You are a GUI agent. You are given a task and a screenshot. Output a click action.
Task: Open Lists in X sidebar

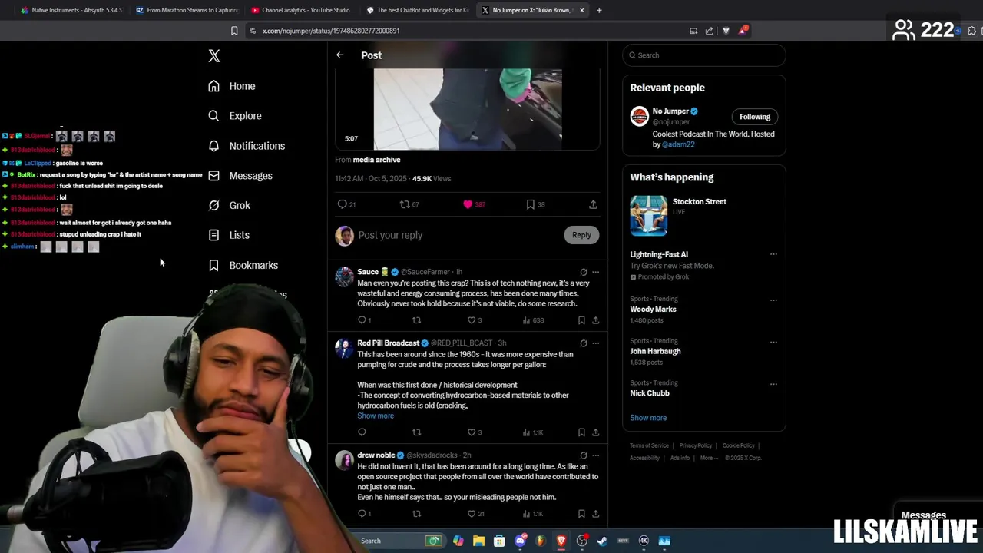[x=229, y=235]
